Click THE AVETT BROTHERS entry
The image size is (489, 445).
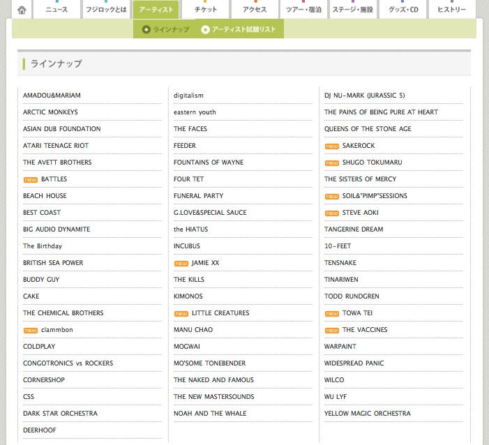[x=57, y=163]
